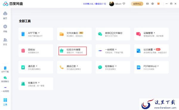Screen dimensions: 179x110
Task: Click the 全部工具 heading text
Action: point(25,21)
